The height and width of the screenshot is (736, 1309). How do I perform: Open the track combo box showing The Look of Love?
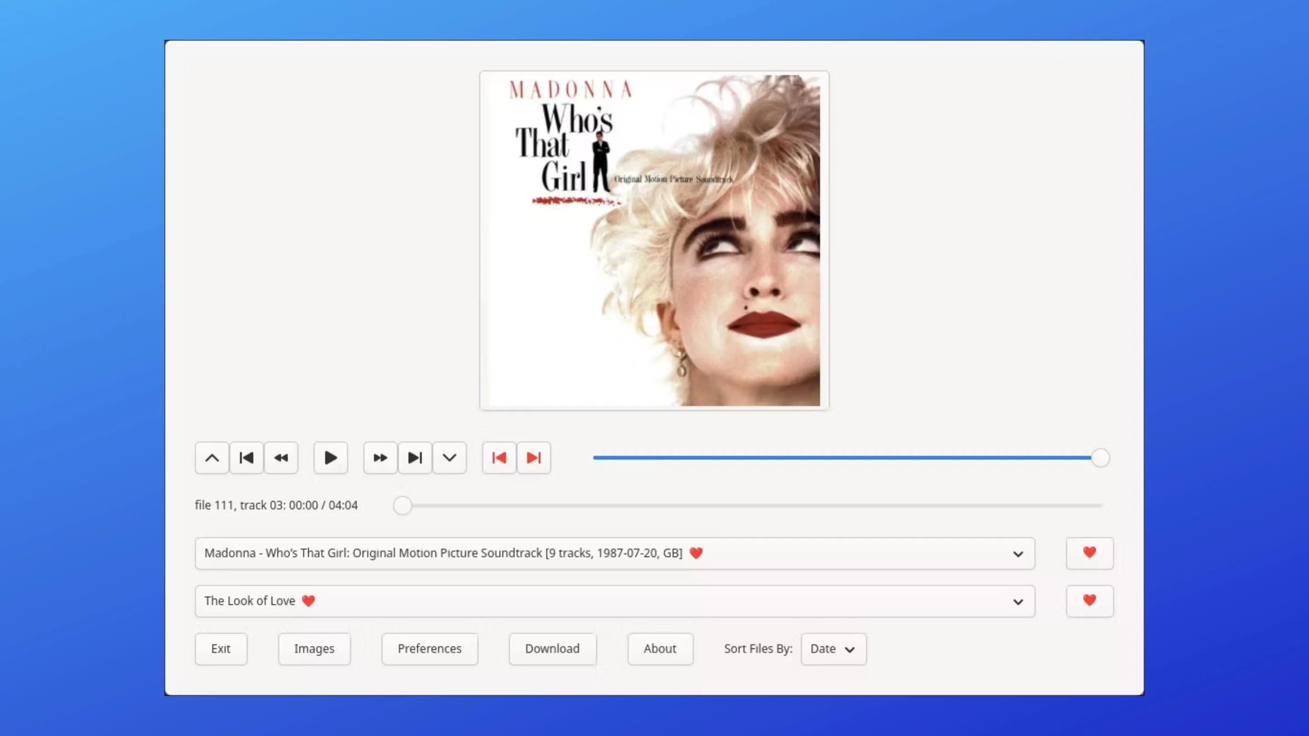[615, 602]
